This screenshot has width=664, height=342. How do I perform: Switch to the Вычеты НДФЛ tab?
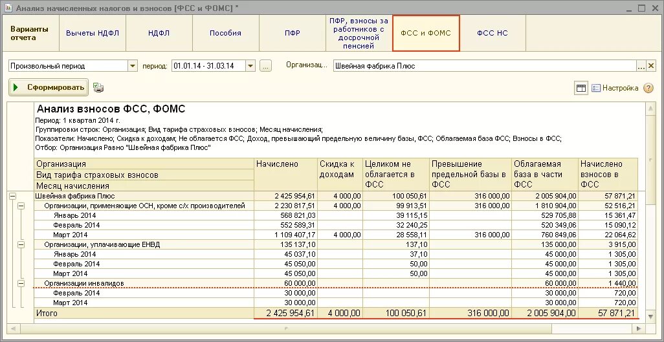(x=93, y=33)
